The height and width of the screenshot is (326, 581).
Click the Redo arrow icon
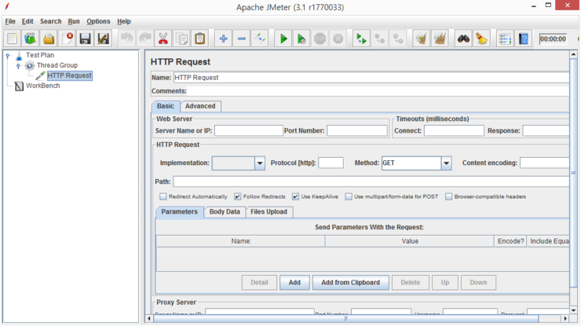(145, 38)
